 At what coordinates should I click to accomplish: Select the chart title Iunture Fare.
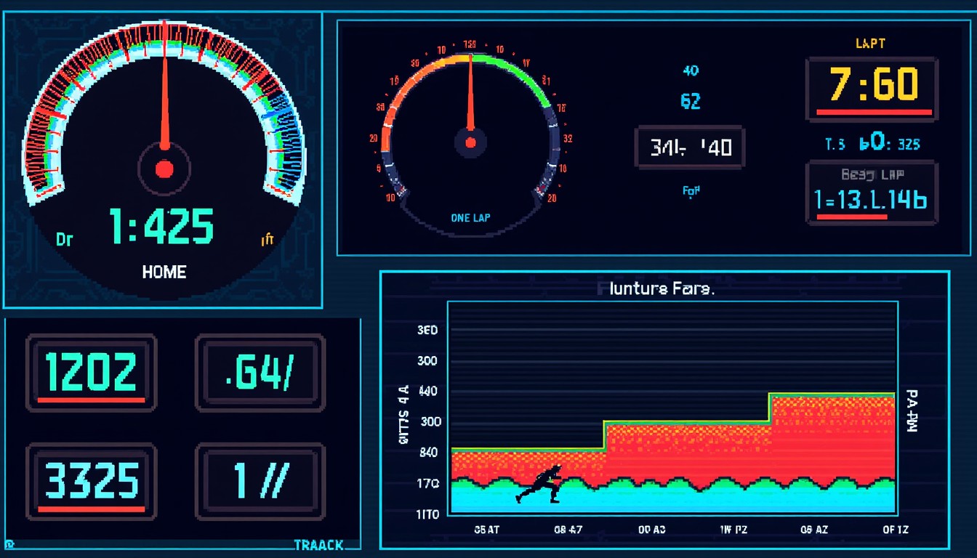661,289
